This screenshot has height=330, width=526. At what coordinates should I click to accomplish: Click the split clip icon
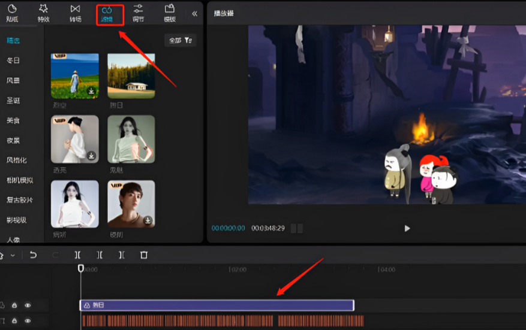[x=78, y=255]
